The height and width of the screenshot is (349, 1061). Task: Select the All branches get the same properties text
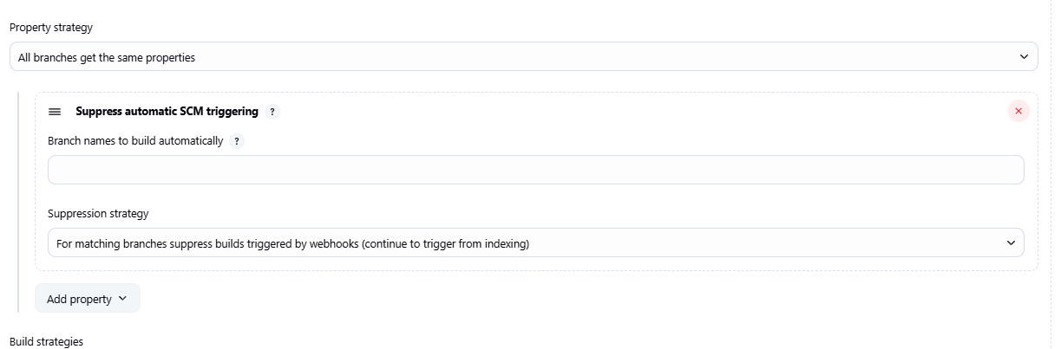pyautogui.click(x=107, y=58)
